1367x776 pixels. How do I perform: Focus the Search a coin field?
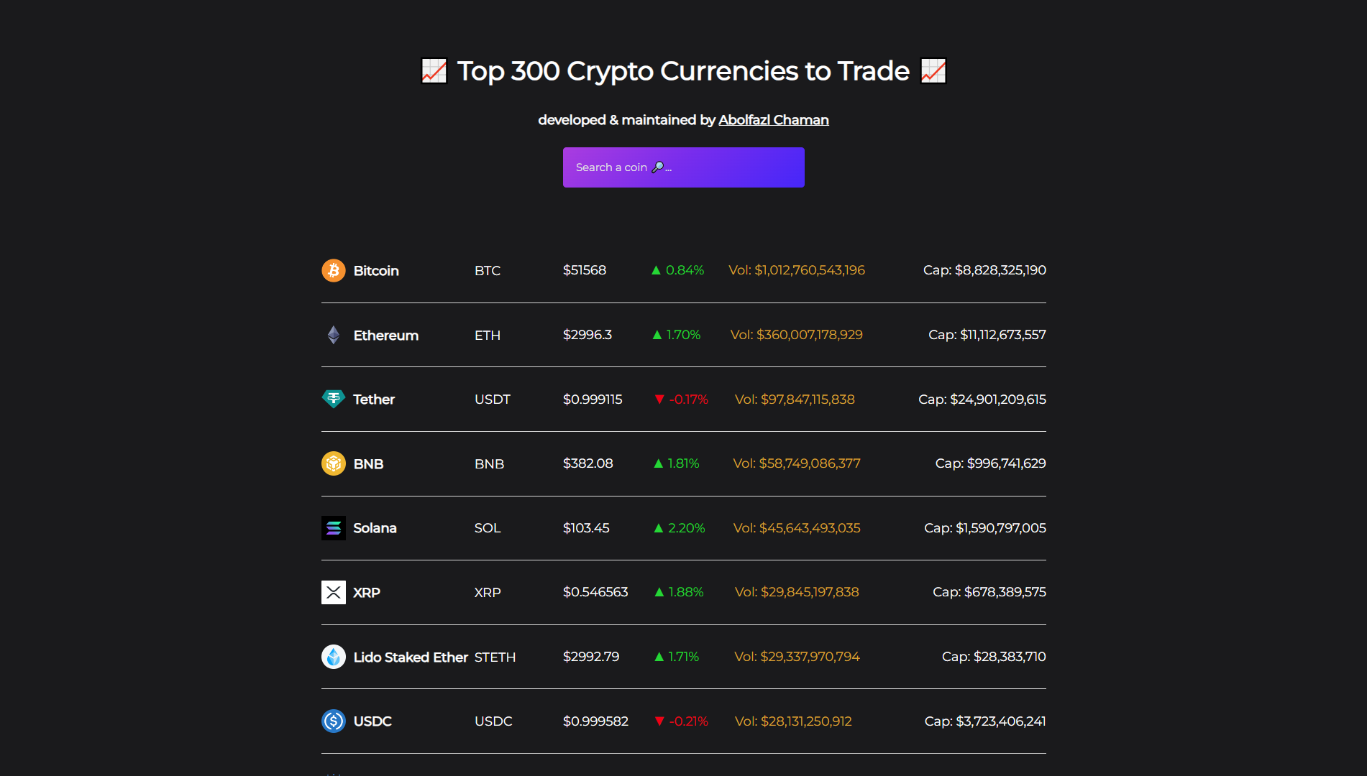click(683, 167)
